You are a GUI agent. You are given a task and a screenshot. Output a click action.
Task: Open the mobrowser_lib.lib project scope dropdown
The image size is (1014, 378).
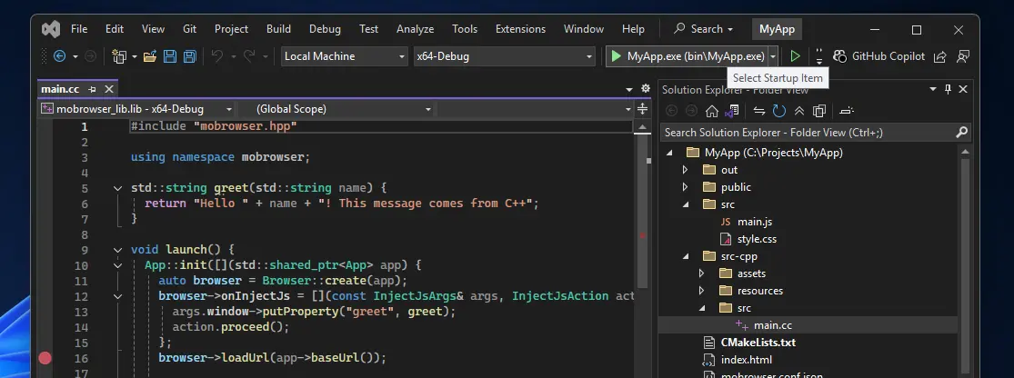136,108
